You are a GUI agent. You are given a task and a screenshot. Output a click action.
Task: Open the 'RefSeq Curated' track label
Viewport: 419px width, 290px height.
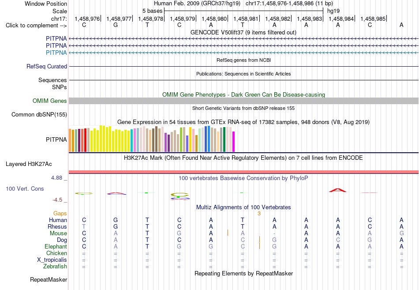point(46,66)
